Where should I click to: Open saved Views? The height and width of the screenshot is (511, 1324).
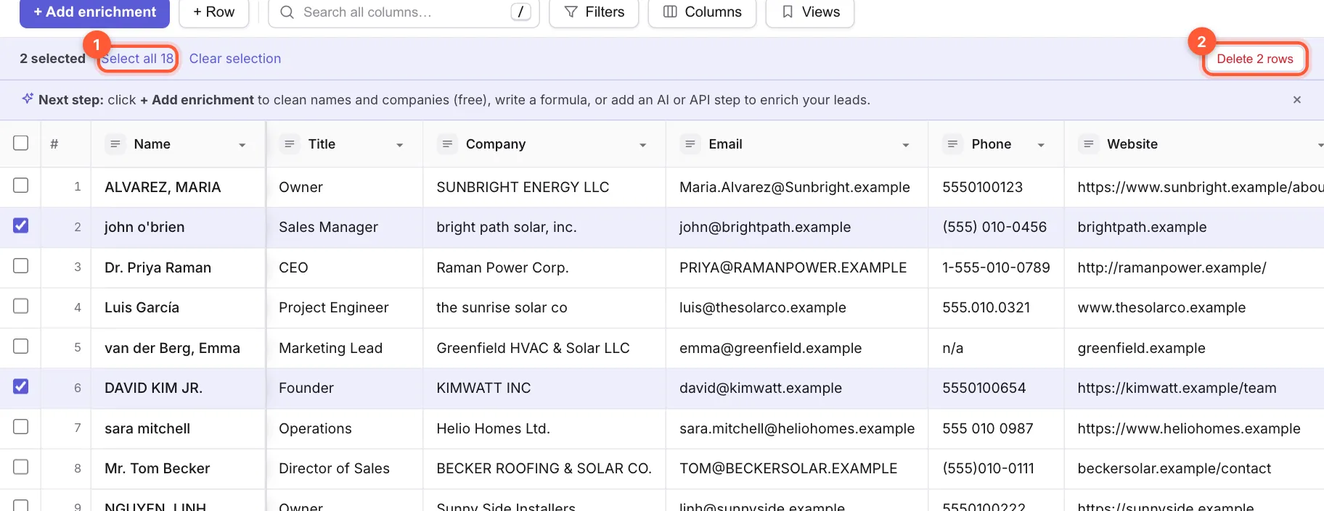[809, 12]
